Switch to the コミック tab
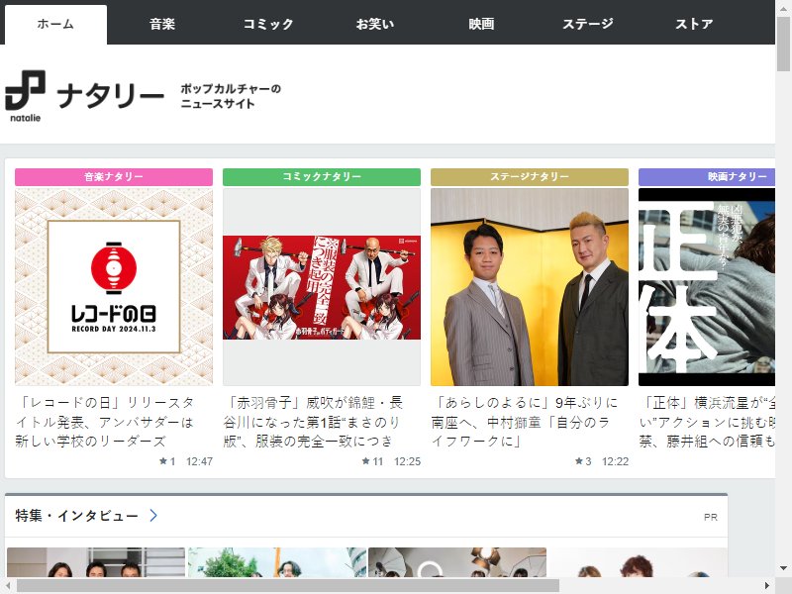This screenshot has width=792, height=594. point(268,24)
